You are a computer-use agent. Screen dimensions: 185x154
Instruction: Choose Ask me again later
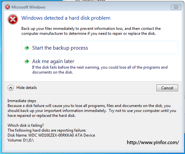(53, 61)
